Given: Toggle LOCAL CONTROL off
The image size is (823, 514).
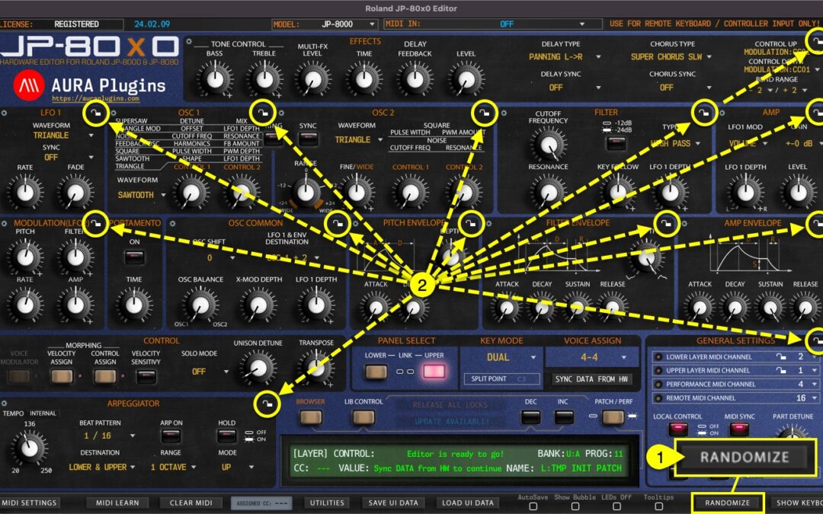Looking at the screenshot, I should coord(677,429).
